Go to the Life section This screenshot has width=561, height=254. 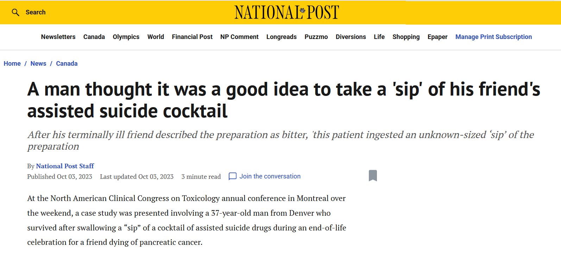[379, 37]
